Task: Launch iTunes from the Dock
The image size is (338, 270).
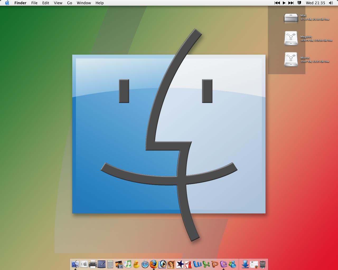Action: [128, 264]
